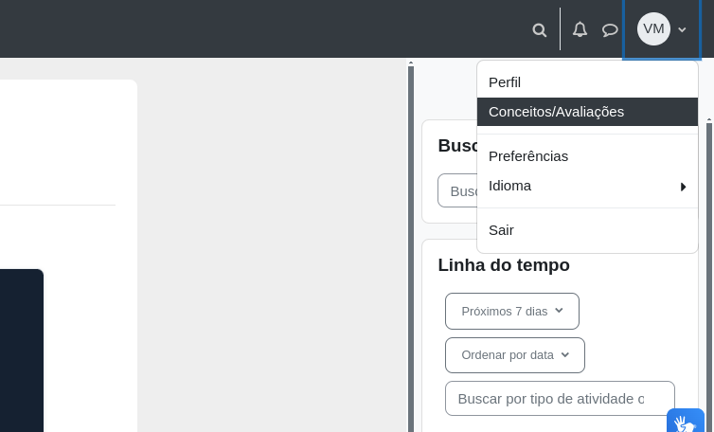
Task: Click the partially hidden Busca search field
Action: coord(456,190)
